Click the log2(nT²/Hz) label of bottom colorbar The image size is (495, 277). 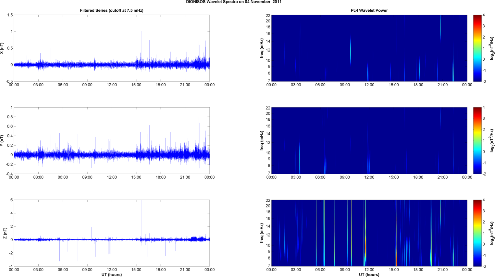click(492, 233)
